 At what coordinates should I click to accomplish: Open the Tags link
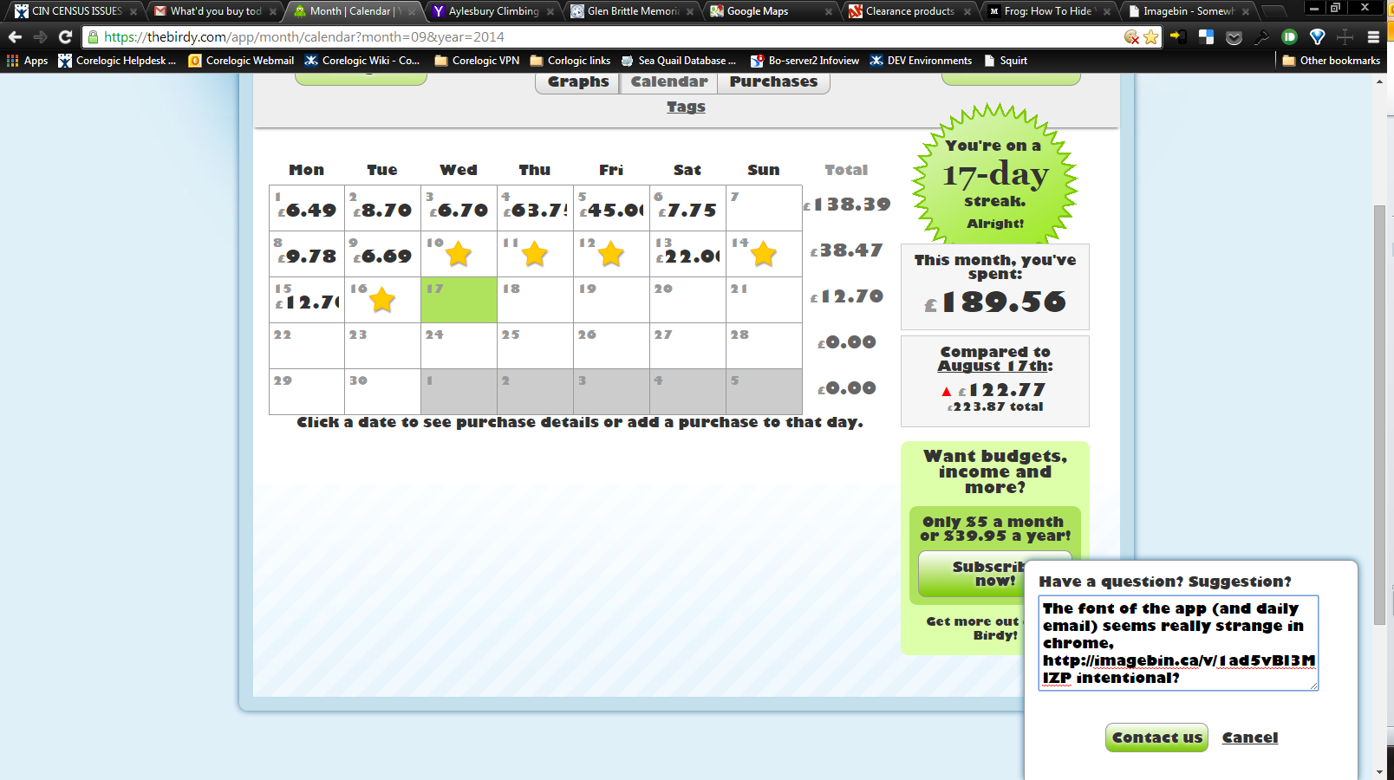click(x=686, y=107)
